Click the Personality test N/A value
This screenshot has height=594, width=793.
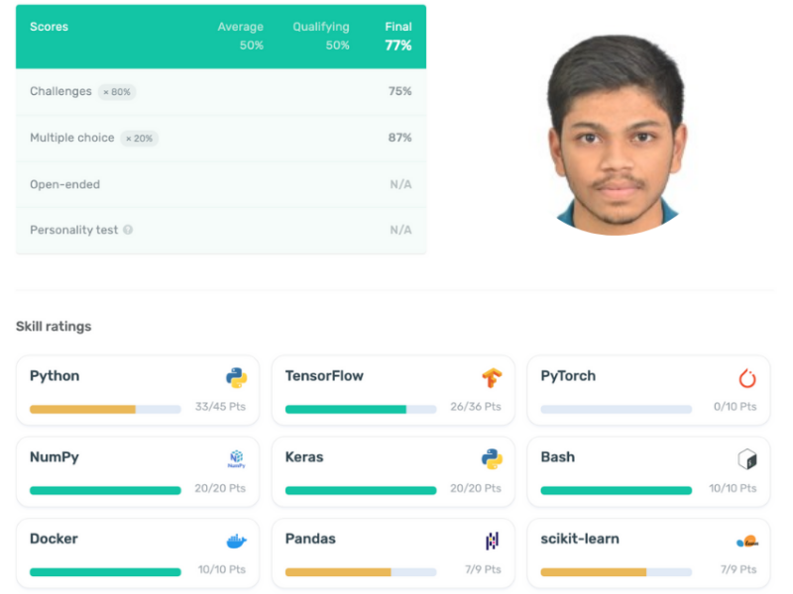pos(400,231)
